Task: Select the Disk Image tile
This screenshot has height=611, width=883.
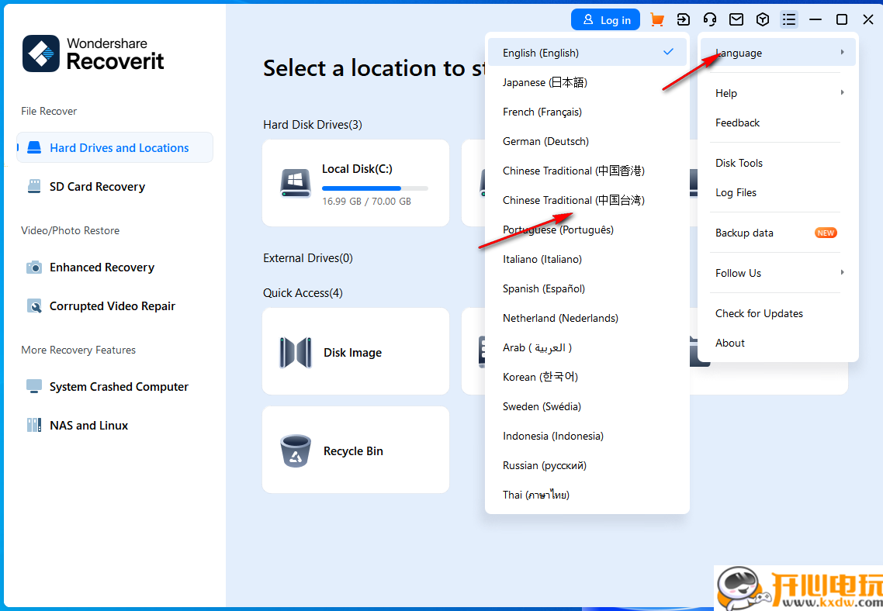Action: [355, 352]
